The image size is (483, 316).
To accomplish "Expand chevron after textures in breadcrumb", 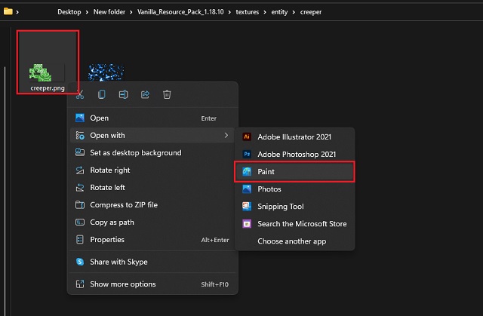I will [265, 12].
